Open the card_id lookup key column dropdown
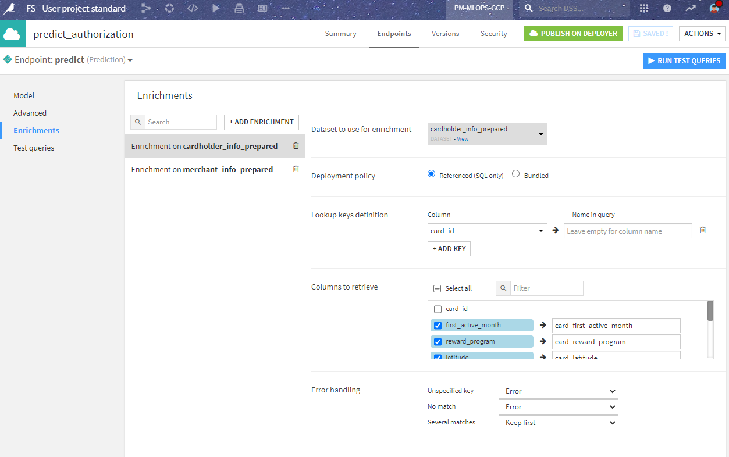729x457 pixels. [x=487, y=230]
